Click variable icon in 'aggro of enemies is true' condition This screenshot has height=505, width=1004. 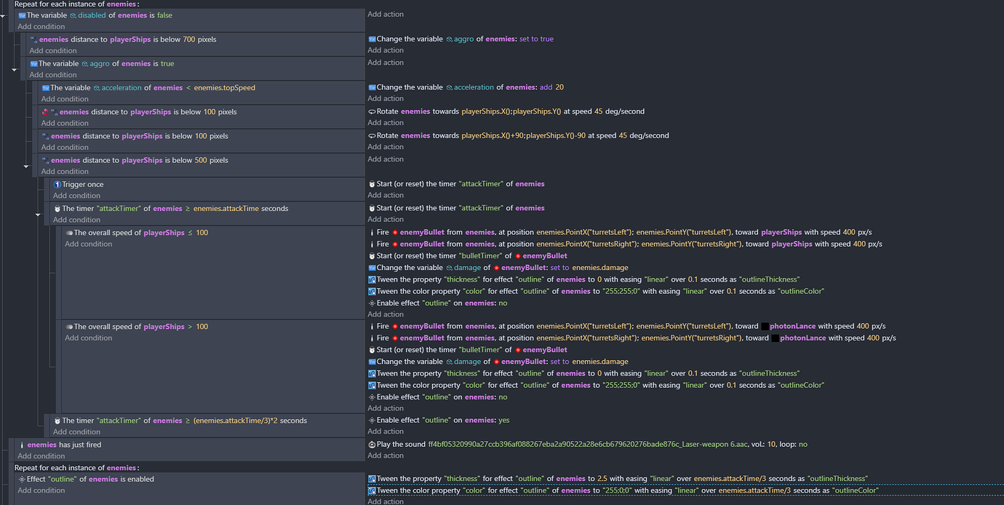point(33,64)
